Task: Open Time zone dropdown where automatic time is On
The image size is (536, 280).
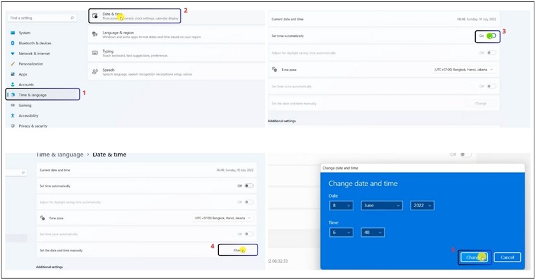Action: pos(464,70)
